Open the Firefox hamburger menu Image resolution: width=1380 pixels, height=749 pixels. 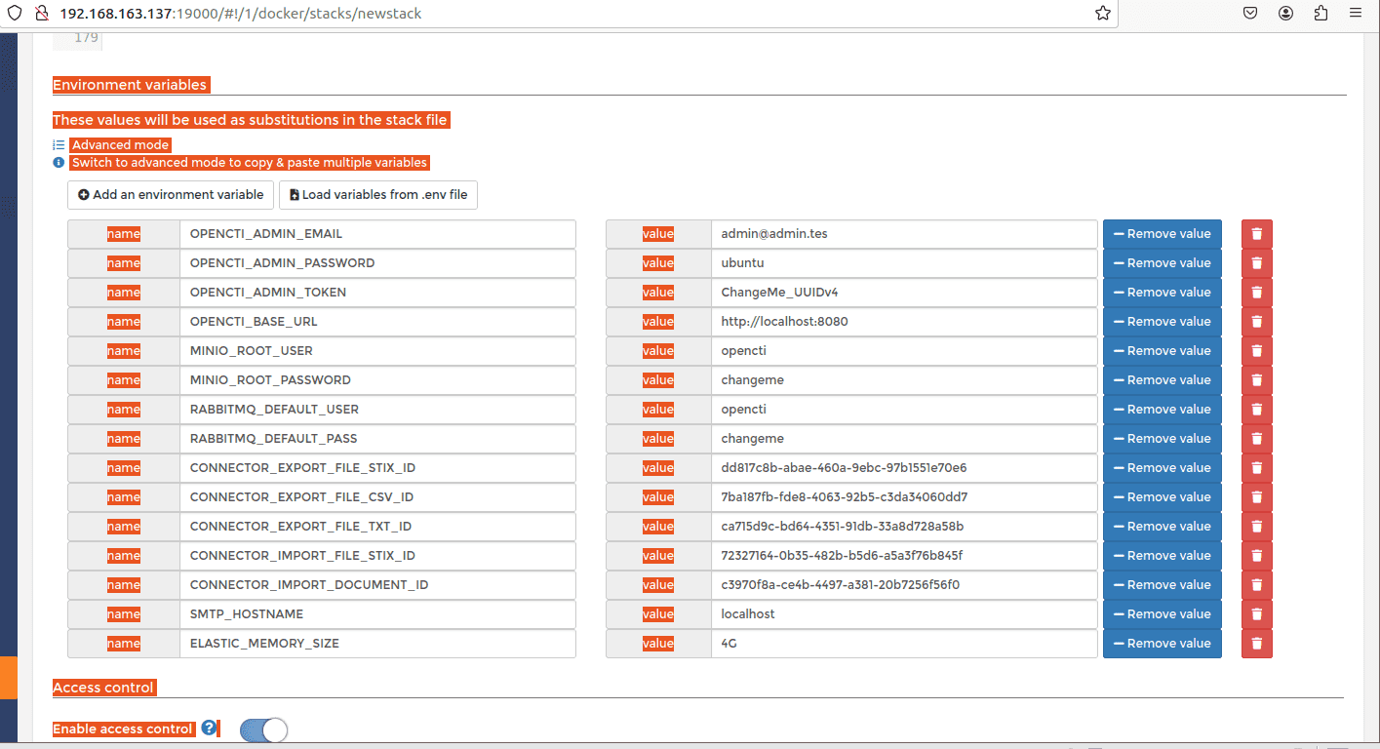coord(1356,14)
